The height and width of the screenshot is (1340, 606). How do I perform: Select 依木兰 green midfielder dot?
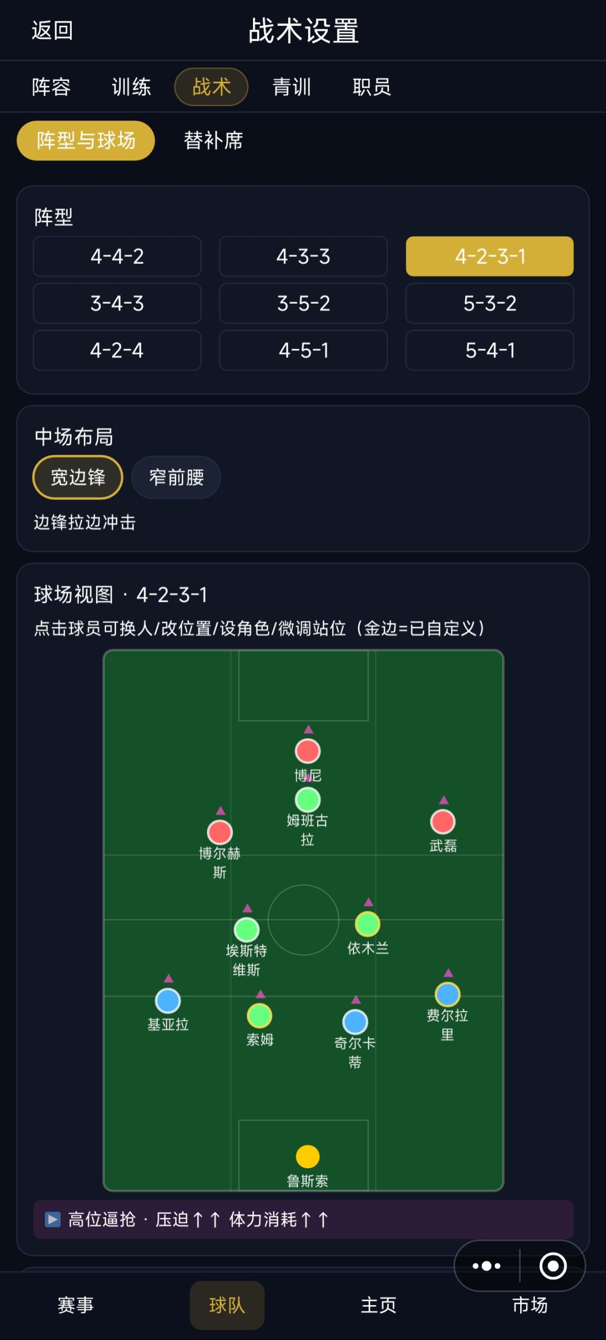point(368,924)
